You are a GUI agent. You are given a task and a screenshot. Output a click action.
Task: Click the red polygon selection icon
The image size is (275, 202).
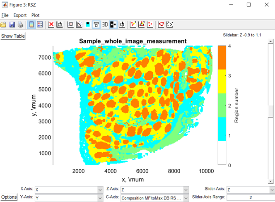coord(161,24)
